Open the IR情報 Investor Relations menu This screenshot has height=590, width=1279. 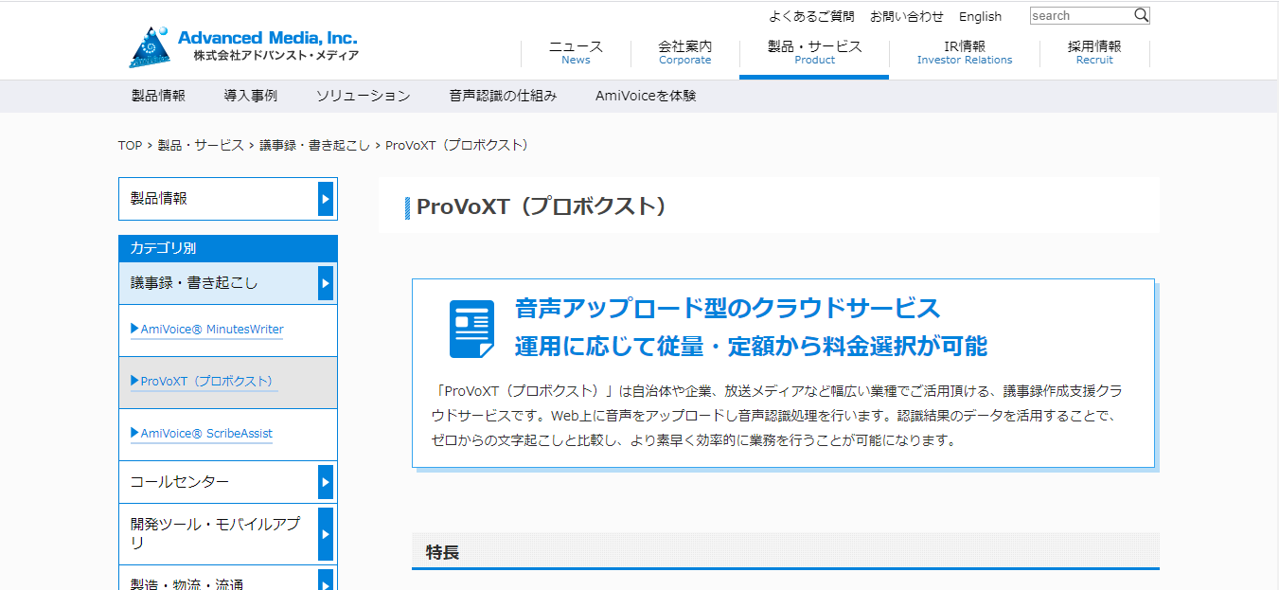click(964, 52)
